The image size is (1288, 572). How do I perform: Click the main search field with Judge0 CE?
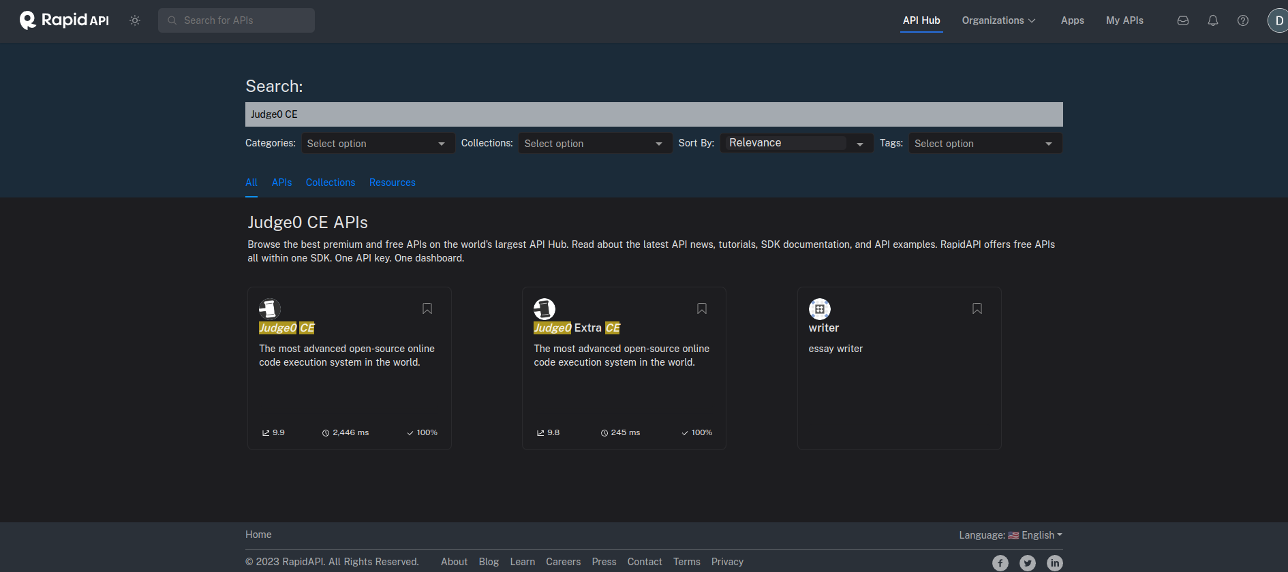(654, 114)
